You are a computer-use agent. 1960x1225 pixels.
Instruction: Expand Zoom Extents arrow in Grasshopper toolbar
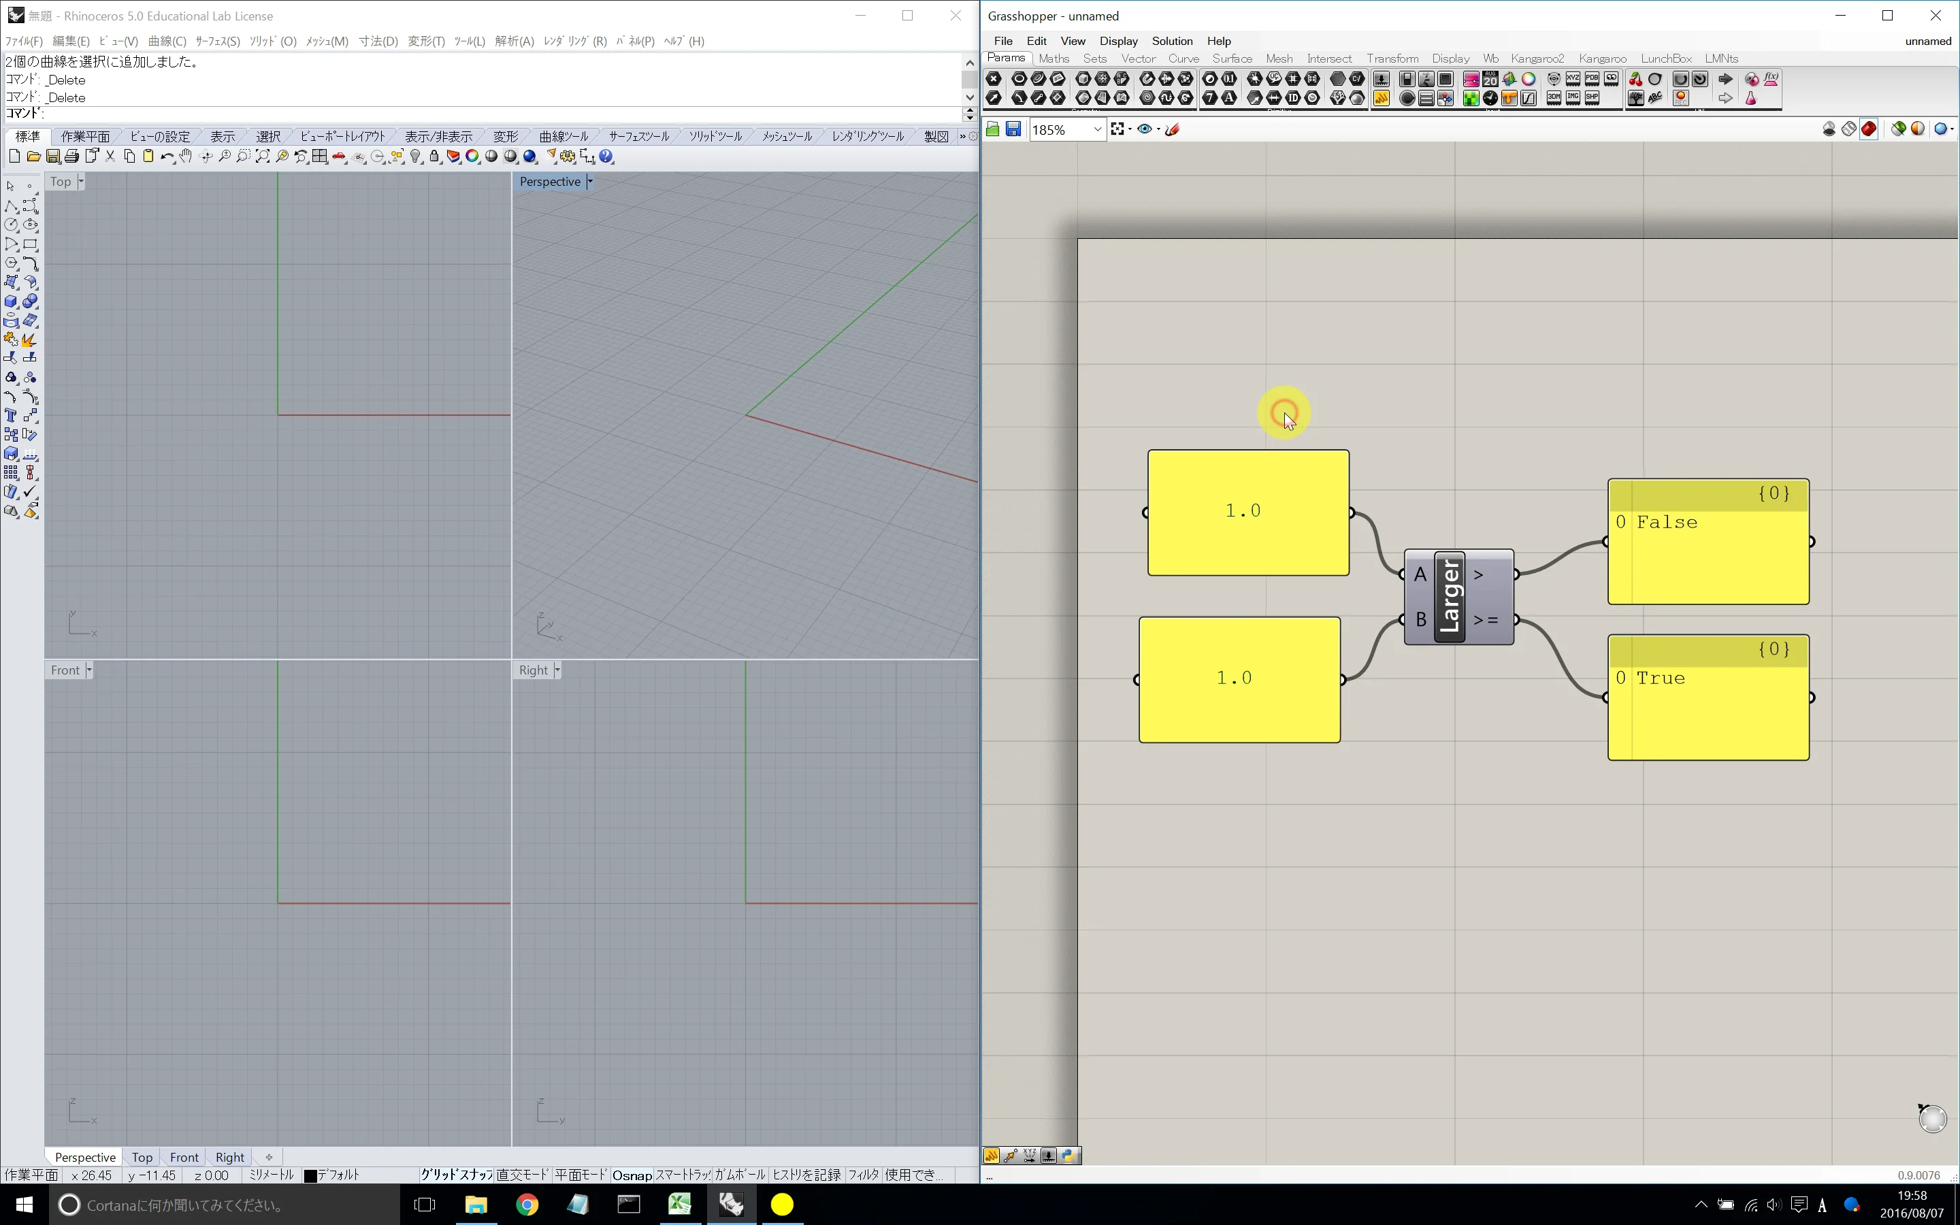point(1130,129)
